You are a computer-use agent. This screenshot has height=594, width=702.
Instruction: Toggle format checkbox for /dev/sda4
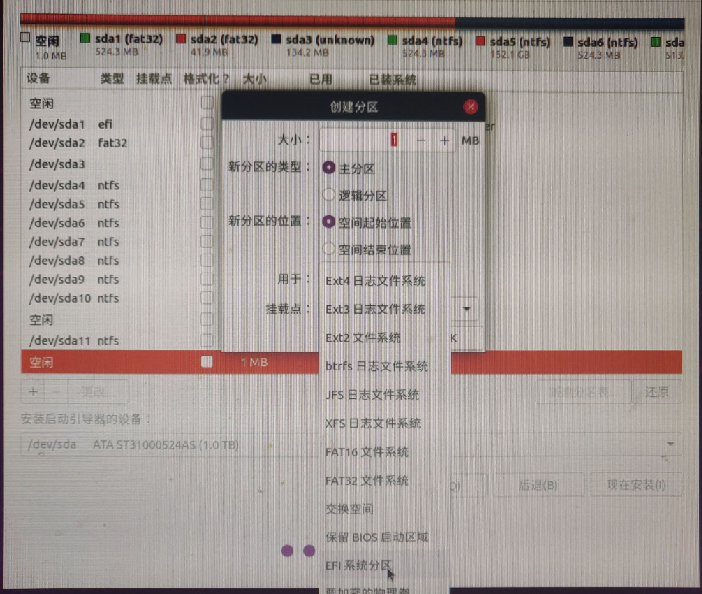[207, 184]
